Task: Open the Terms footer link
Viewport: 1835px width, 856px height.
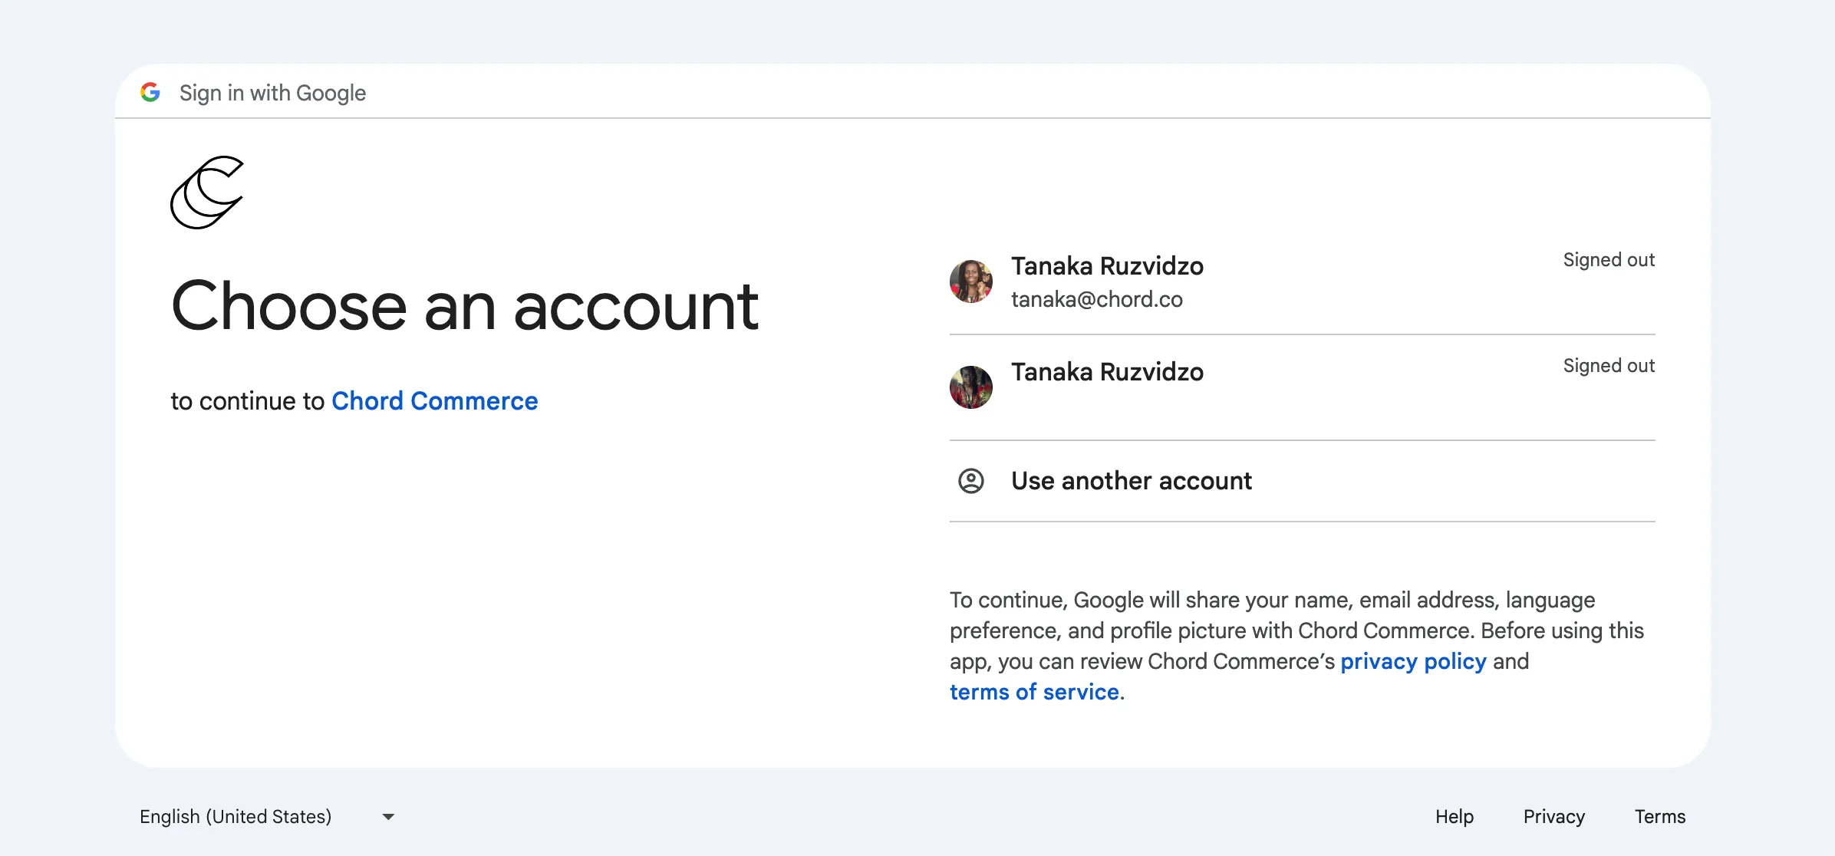Action: point(1660,817)
